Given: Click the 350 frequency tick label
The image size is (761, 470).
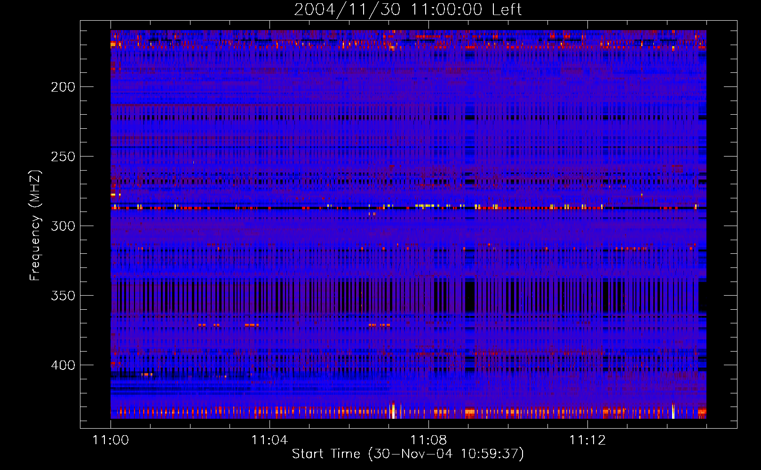Looking at the screenshot, I should 63,296.
